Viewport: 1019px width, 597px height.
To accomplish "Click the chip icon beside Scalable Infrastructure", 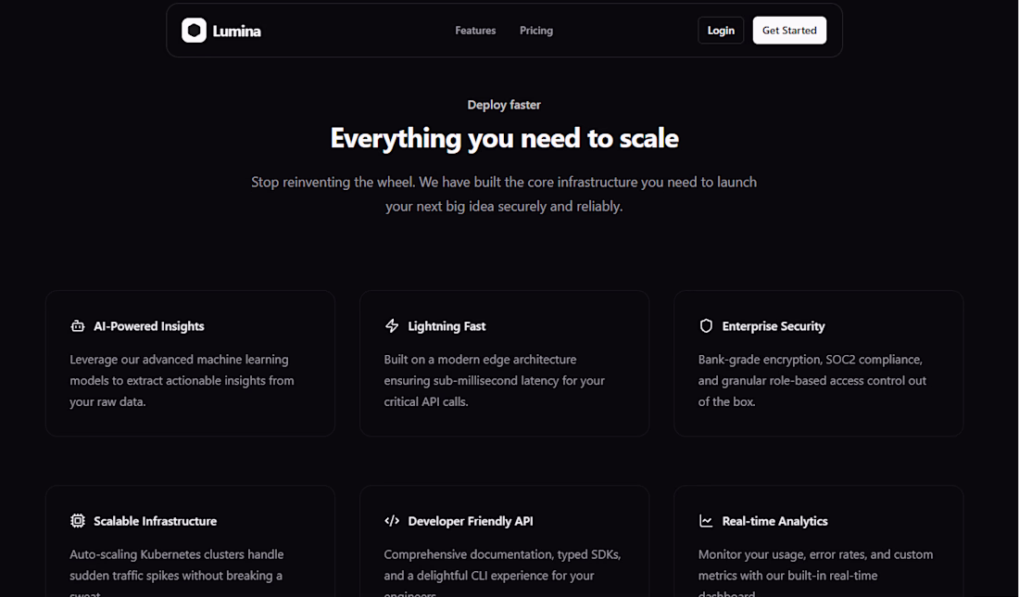I will (x=77, y=521).
